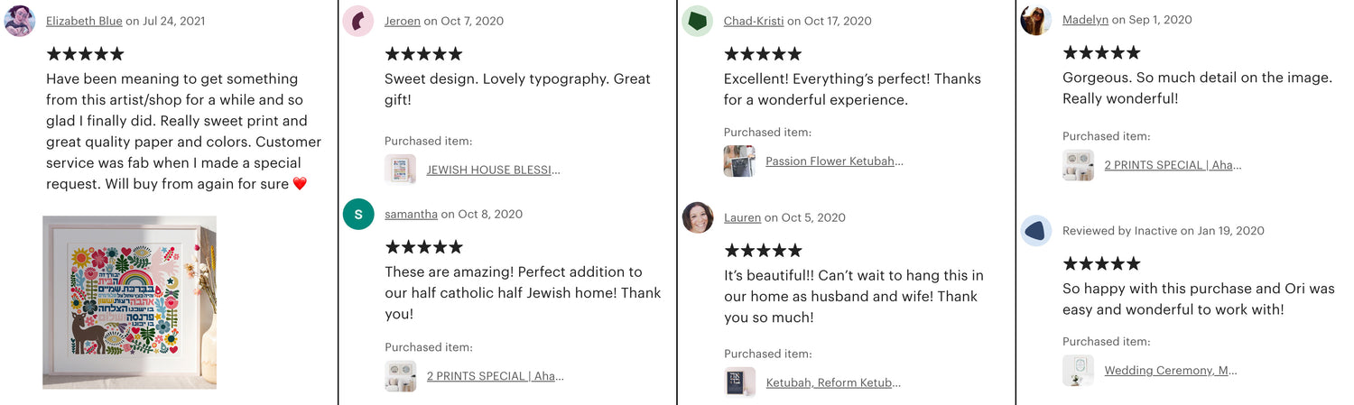This screenshot has height=405, width=1354.
Task: Go to Madelyn's profile link
Action: point(1085,20)
